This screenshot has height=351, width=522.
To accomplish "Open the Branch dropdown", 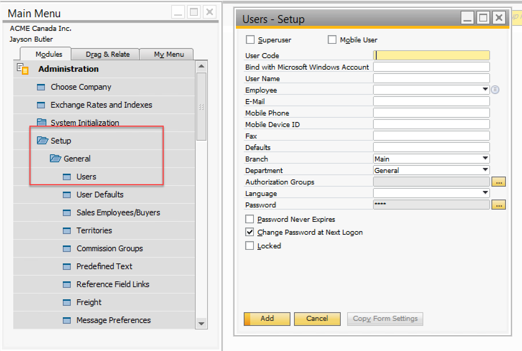I will [x=485, y=158].
